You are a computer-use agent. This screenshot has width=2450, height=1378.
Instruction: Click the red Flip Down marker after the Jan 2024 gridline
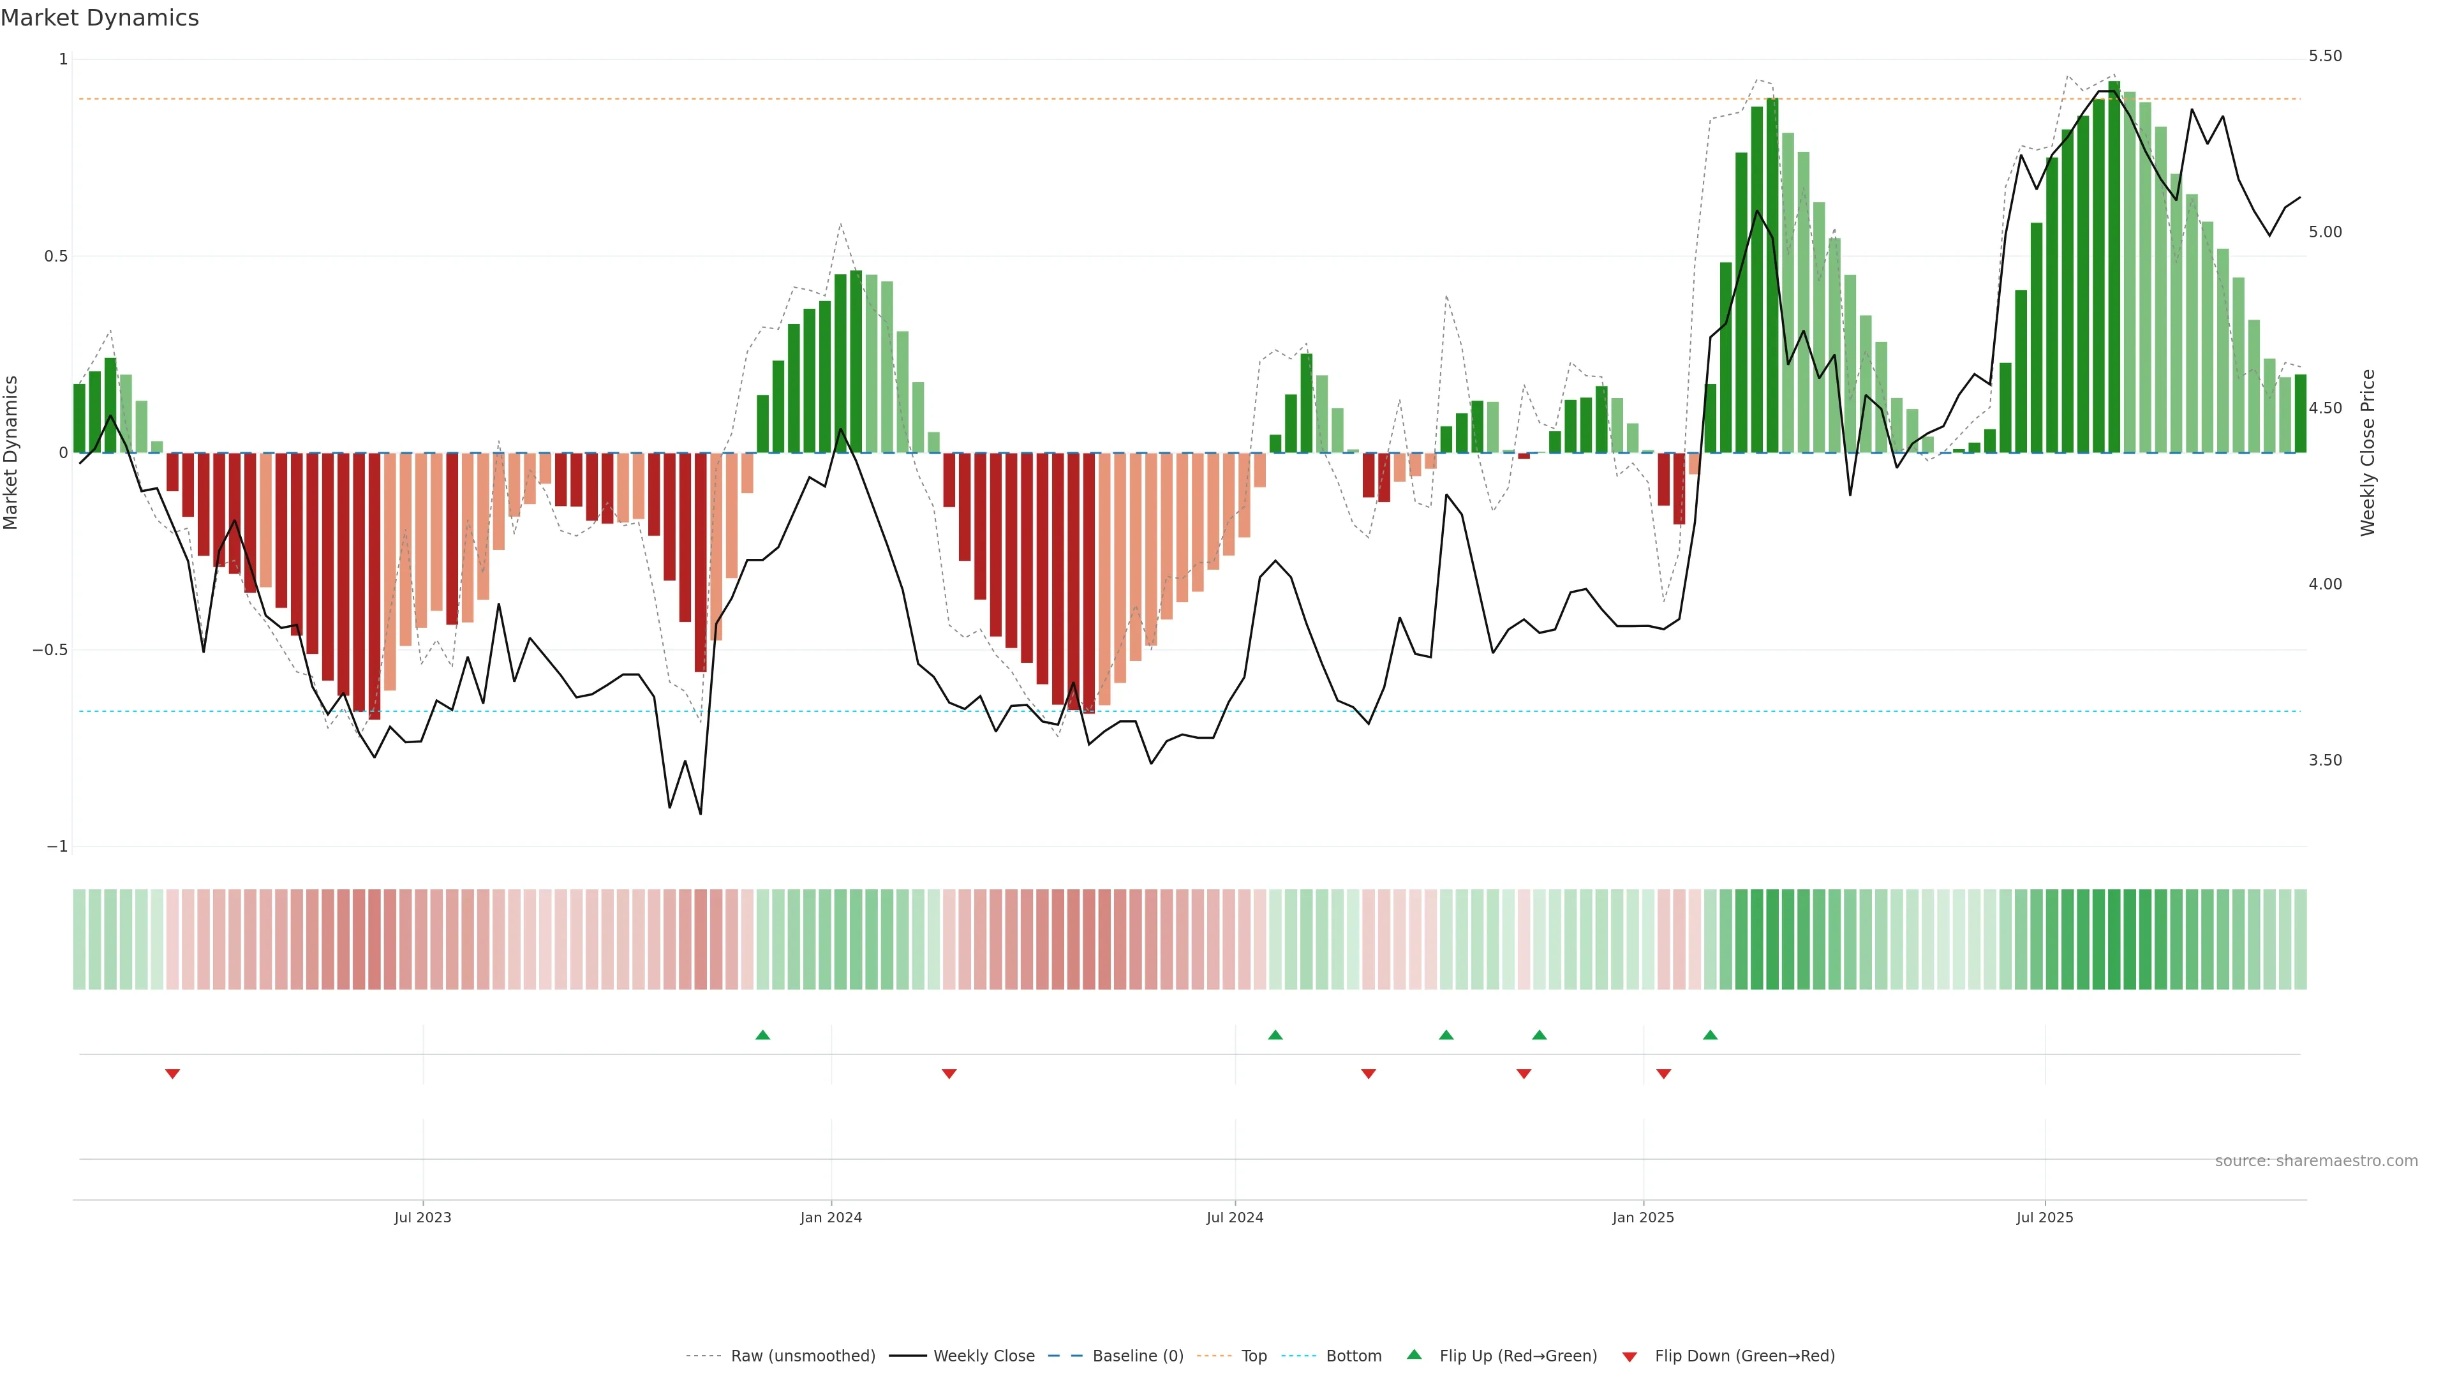point(948,1074)
